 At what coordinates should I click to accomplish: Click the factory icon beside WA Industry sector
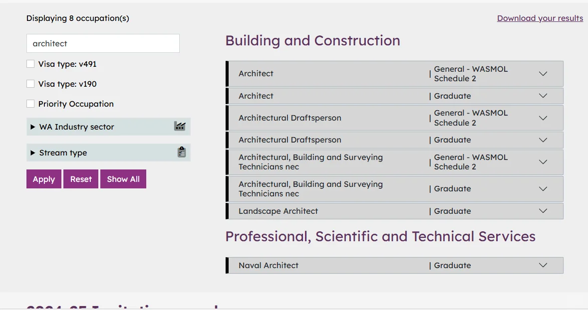coord(180,126)
